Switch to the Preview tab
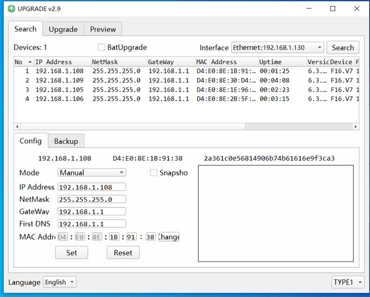Image resolution: width=370 pixels, height=297 pixels. point(103,29)
